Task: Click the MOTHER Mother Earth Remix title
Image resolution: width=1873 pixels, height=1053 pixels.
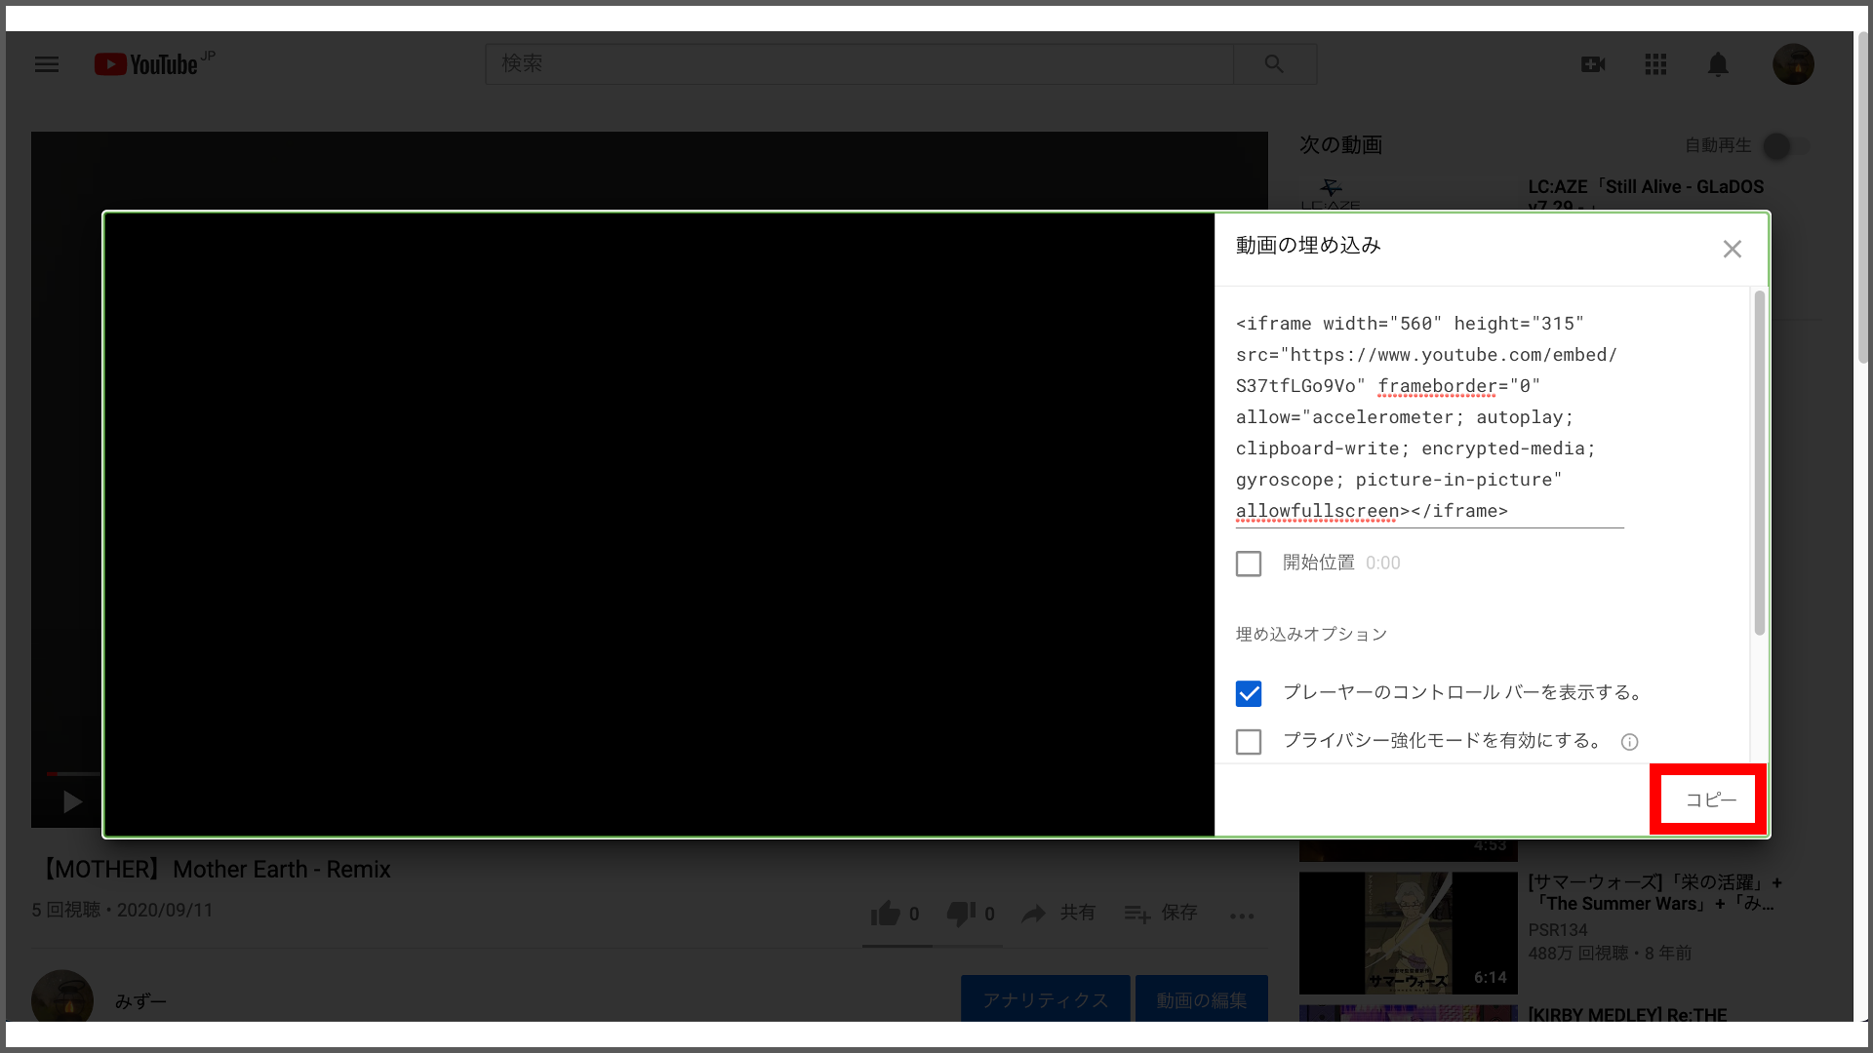Action: 211,870
